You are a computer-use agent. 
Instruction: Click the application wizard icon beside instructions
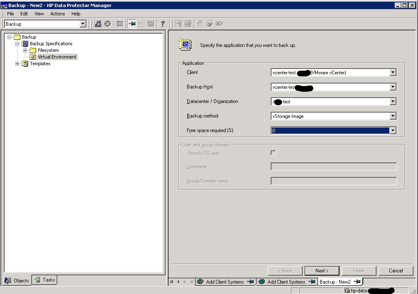pos(185,44)
